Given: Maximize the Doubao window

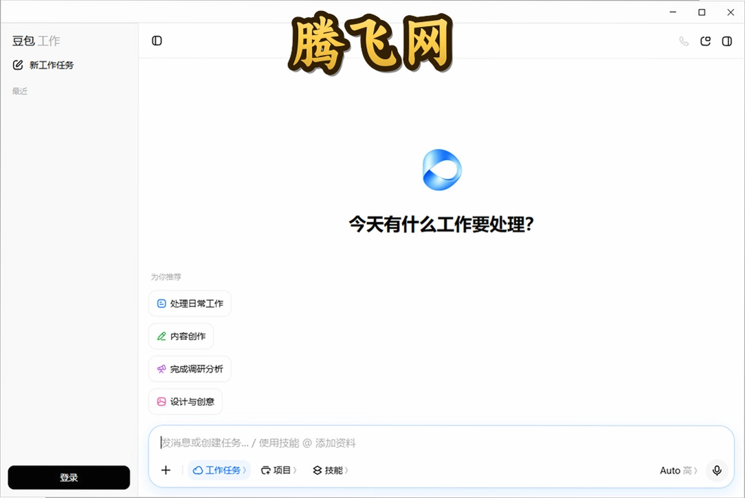Looking at the screenshot, I should pos(702,12).
